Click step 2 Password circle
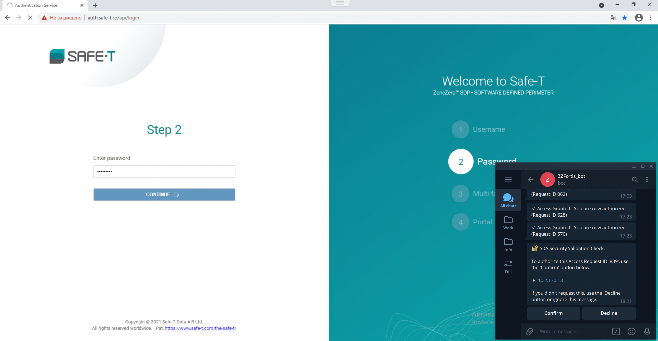 coord(461,161)
